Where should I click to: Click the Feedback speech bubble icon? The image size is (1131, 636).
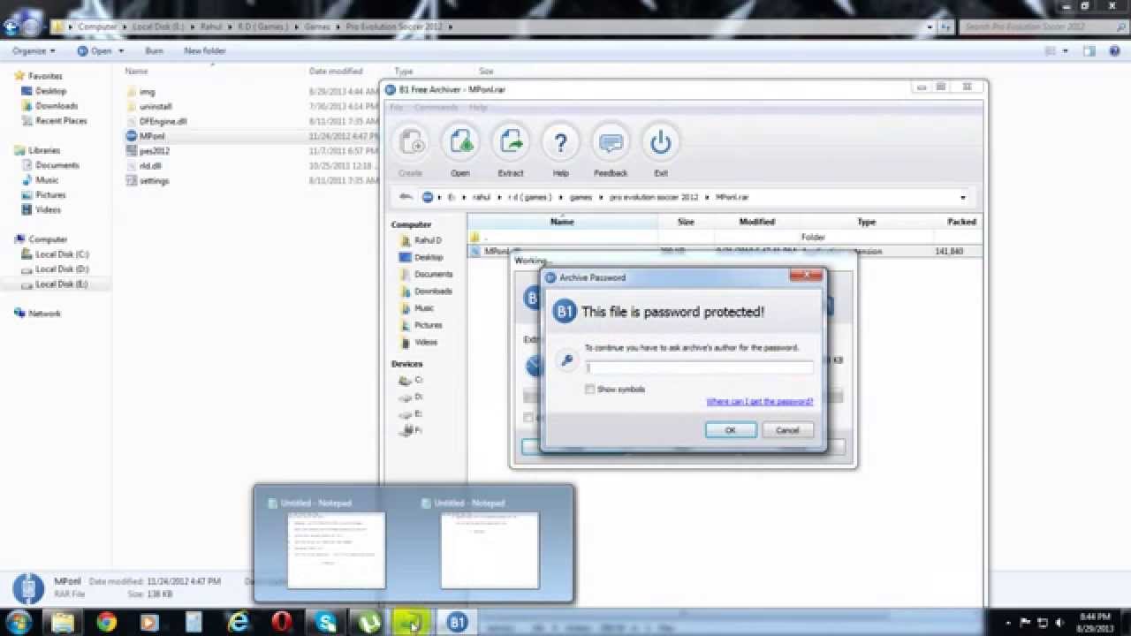(x=611, y=143)
